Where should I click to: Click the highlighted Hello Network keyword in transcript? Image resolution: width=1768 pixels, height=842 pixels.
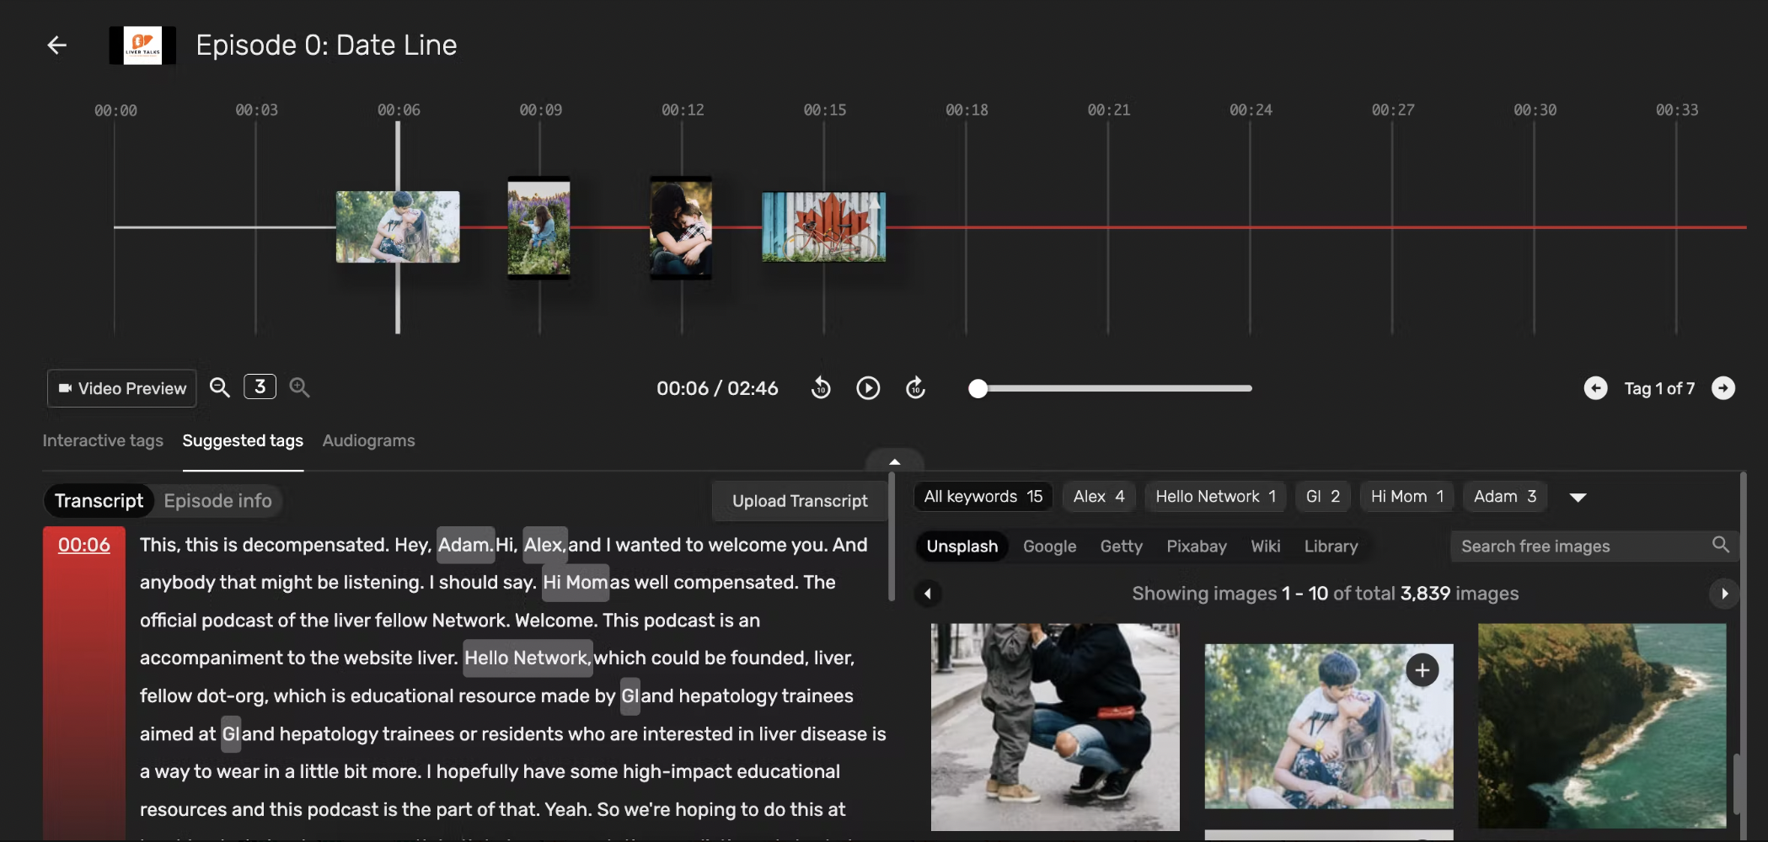528,658
